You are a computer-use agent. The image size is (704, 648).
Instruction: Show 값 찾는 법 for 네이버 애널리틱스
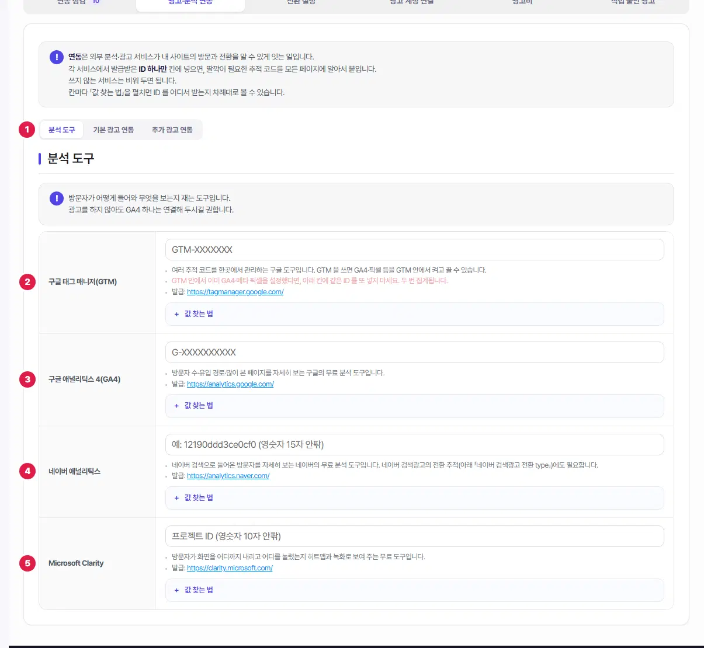415,498
